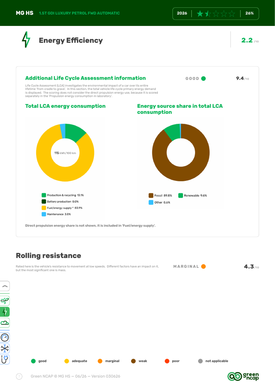Click the '2.2 /10' Energy Efficiency score
Image resolution: width=275 pixels, height=390 pixels.
(250, 40)
